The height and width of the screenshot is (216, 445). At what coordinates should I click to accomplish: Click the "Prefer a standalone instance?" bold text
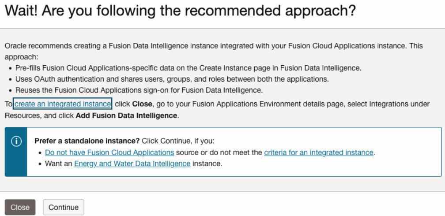click(x=87, y=141)
